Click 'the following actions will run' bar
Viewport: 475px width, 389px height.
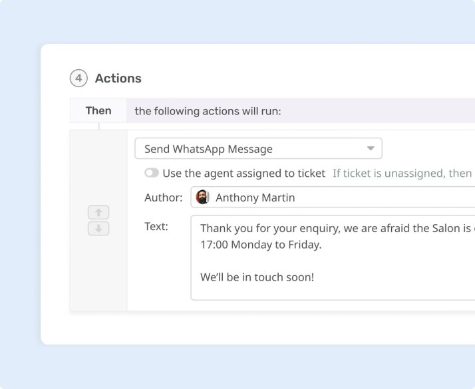tap(301, 110)
